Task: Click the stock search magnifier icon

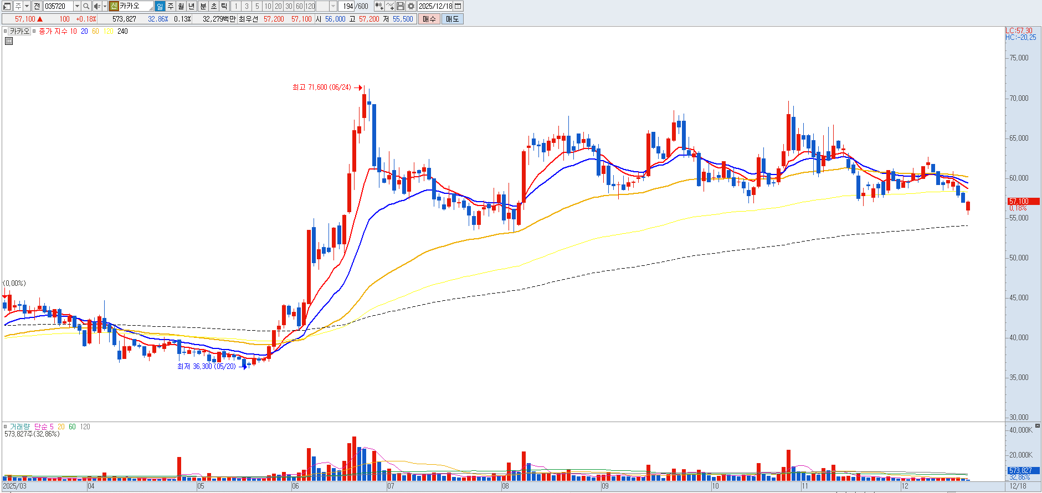Action: pyautogui.click(x=86, y=6)
